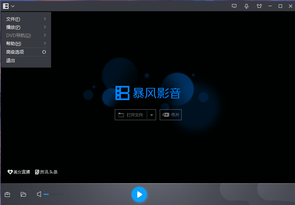The image size is (295, 205).
Task: Expand the arrow beside 文件(F)
Action: click(45, 19)
